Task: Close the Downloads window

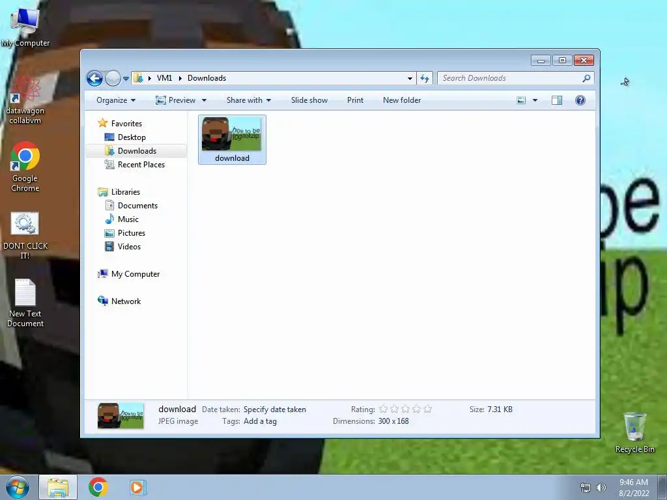Action: (584, 61)
